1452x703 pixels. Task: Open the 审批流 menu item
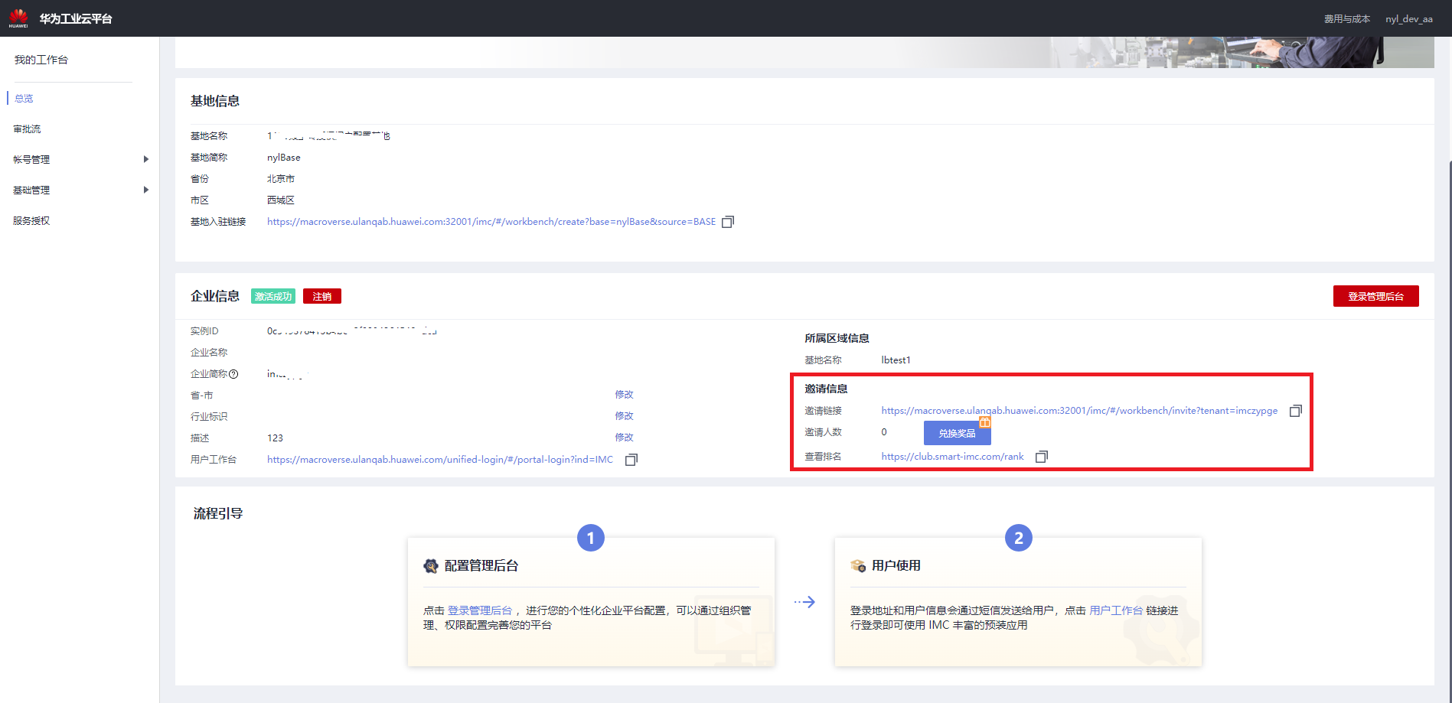27,129
